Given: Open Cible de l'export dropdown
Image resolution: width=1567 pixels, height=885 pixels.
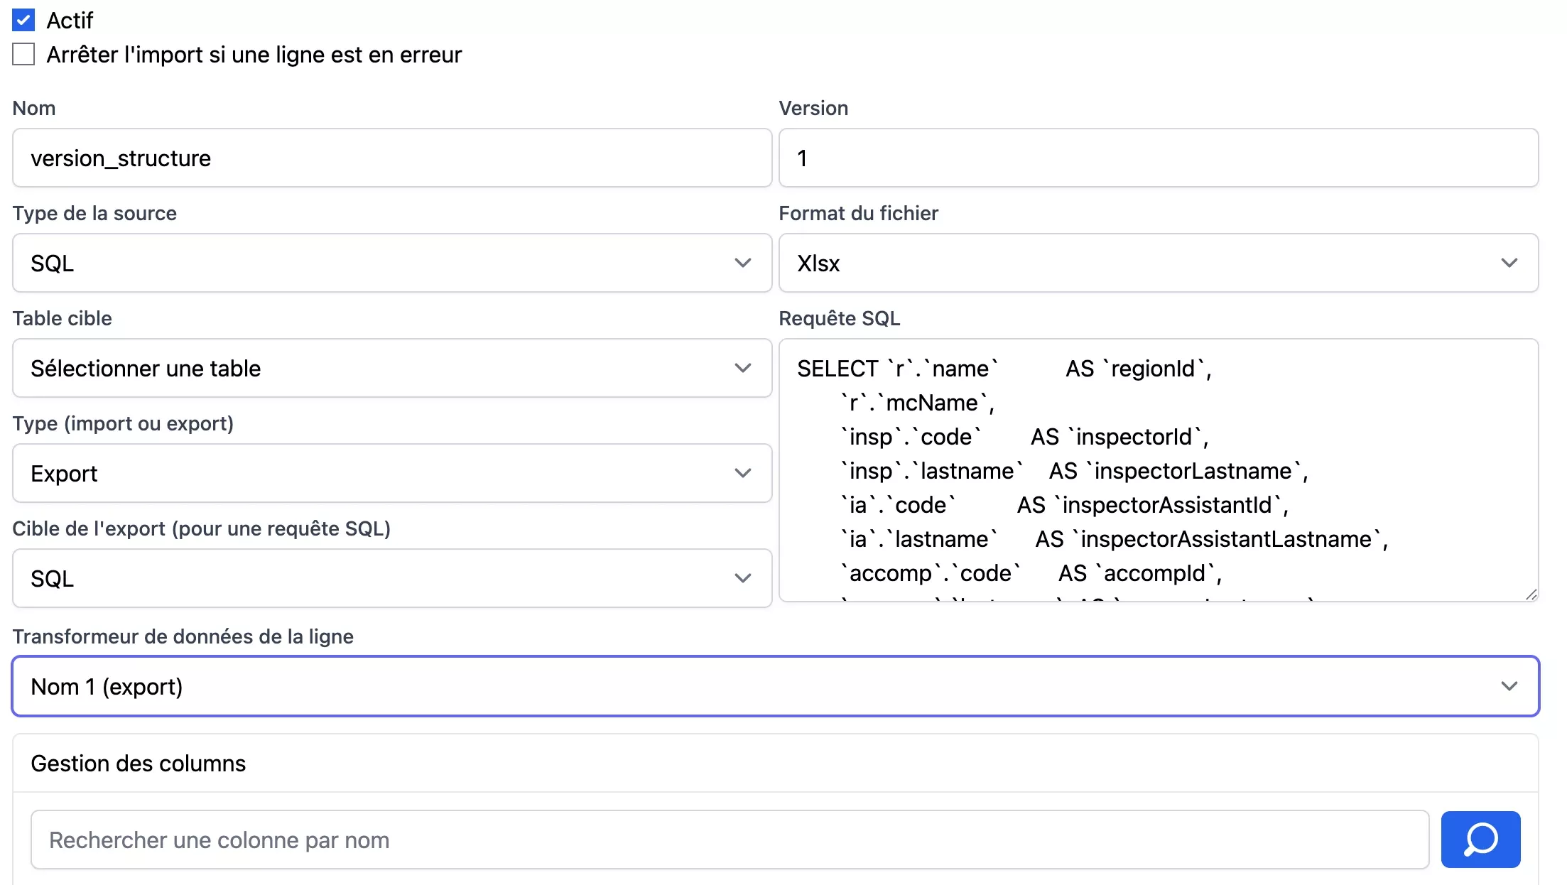Looking at the screenshot, I should (x=391, y=578).
